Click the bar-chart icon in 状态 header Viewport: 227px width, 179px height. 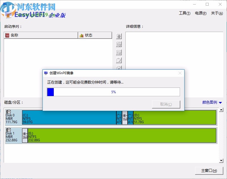[81, 35]
